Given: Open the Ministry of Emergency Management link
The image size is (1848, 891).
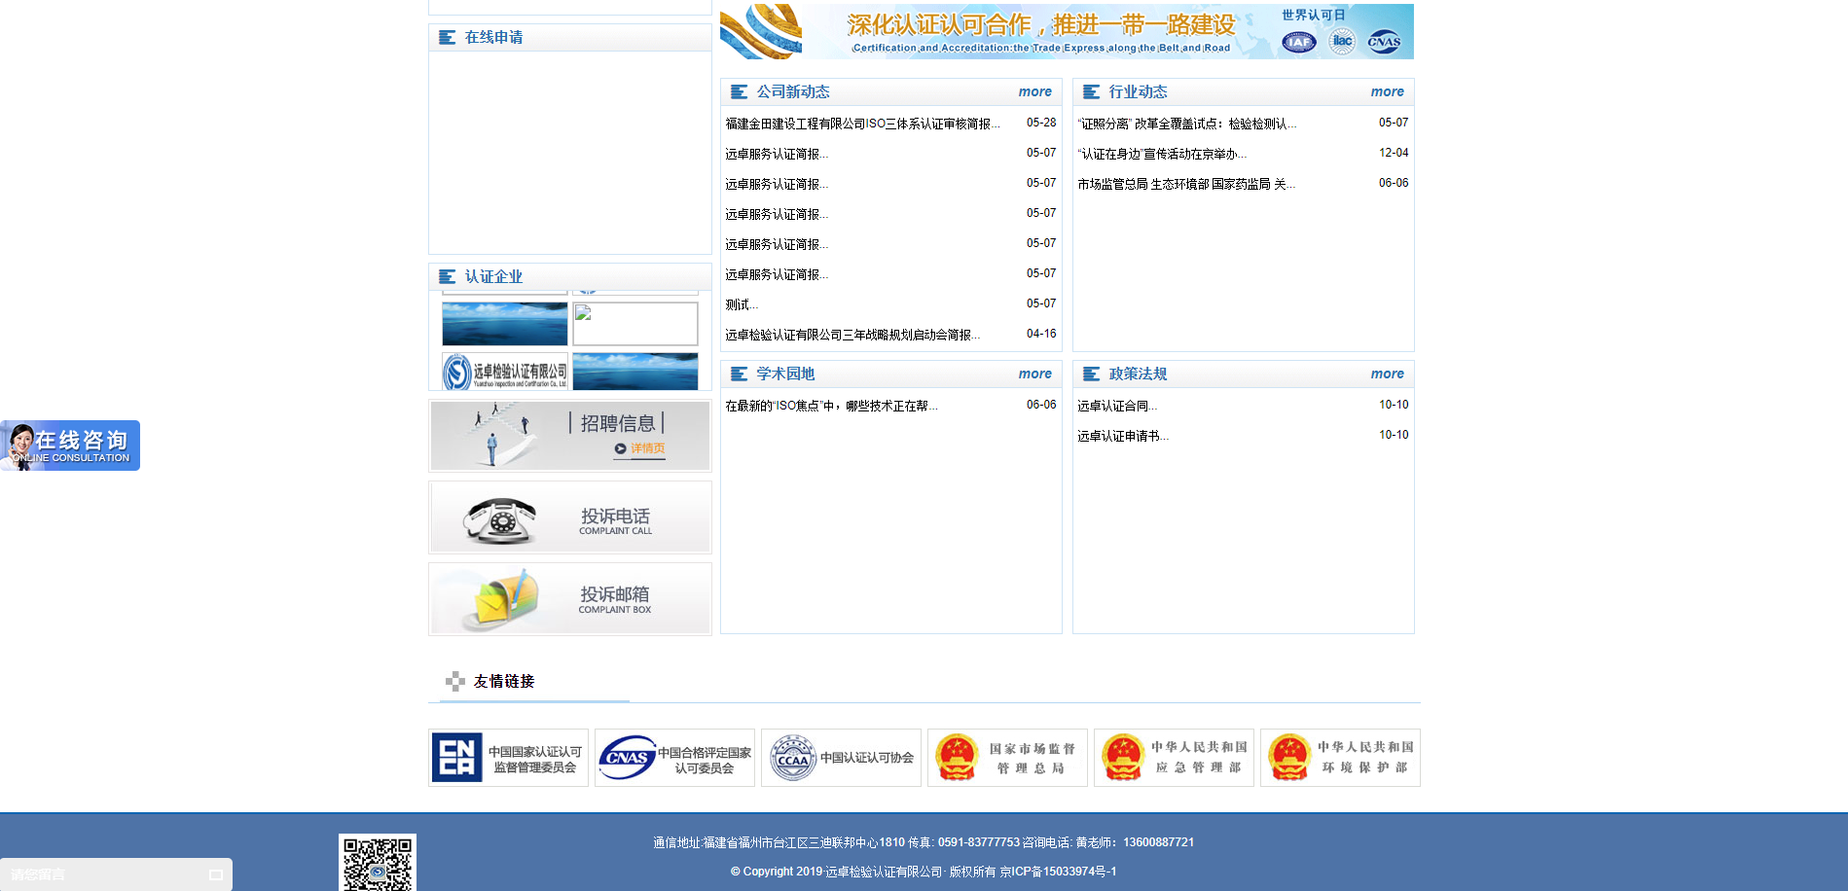Looking at the screenshot, I should (1174, 758).
